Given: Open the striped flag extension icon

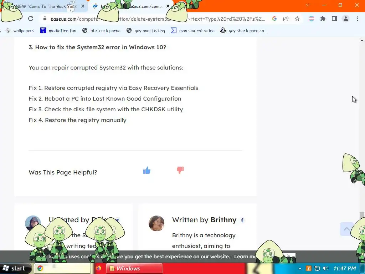Looking at the screenshot, I should pos(312,19).
